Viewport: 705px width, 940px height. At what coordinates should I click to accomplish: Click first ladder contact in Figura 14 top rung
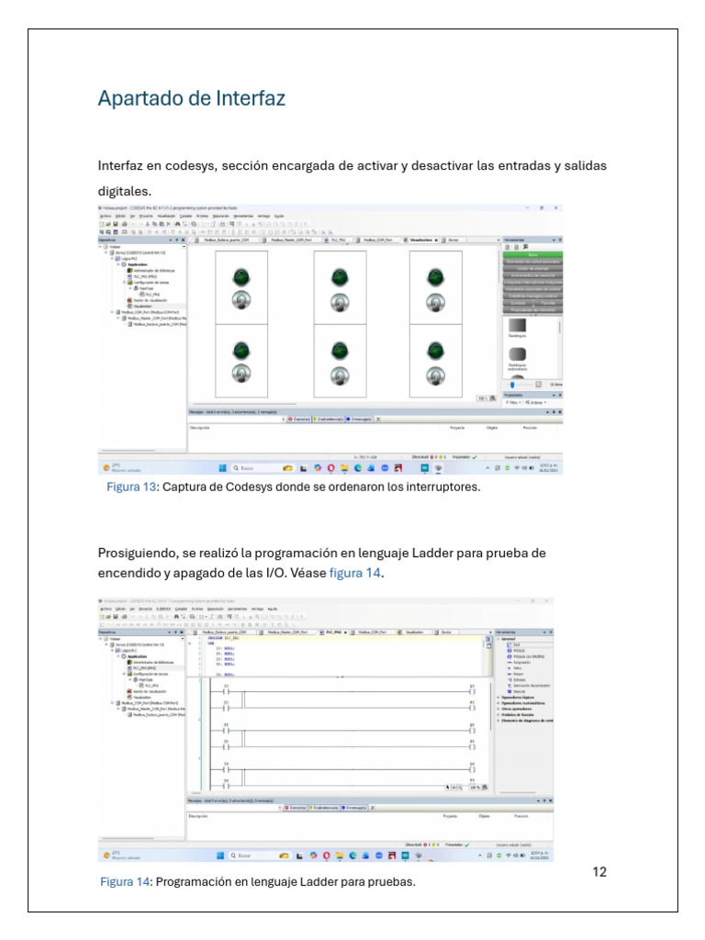pyautogui.click(x=226, y=691)
